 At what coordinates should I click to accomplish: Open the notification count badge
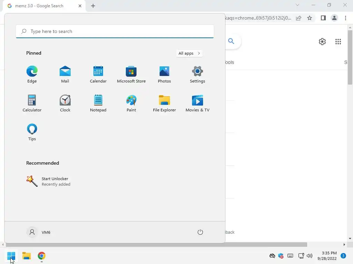343,256
